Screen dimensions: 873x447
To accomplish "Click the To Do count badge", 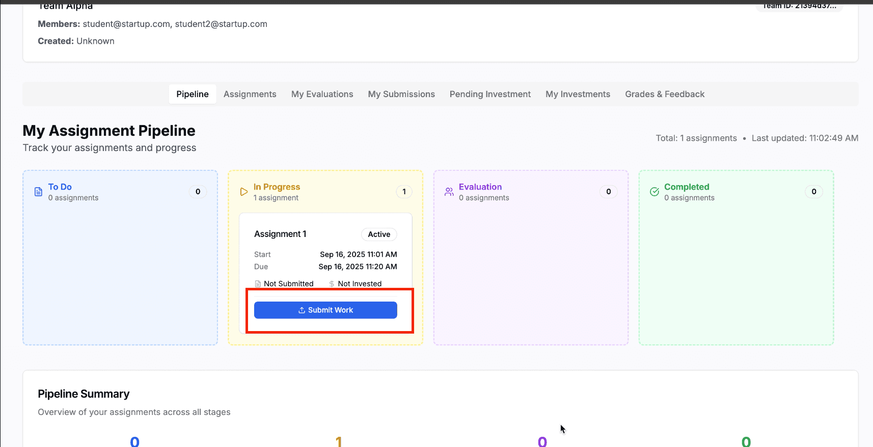I will [198, 192].
